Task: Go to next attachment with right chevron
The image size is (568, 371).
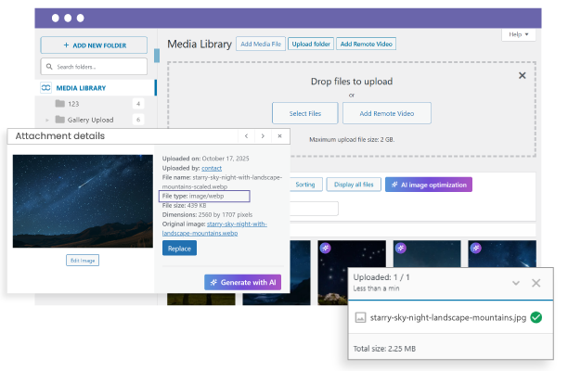Action: coord(263,136)
